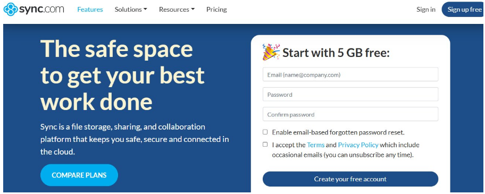Go to the Pricing page
Viewport: 485px width, 194px height.
tap(216, 10)
